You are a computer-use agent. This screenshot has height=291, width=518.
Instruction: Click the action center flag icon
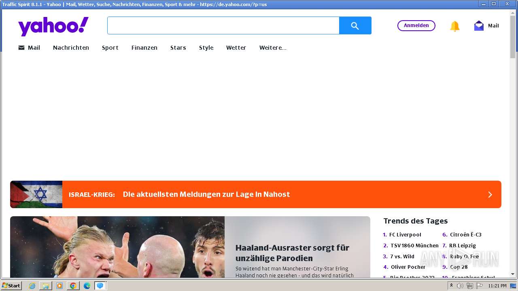coord(480,286)
